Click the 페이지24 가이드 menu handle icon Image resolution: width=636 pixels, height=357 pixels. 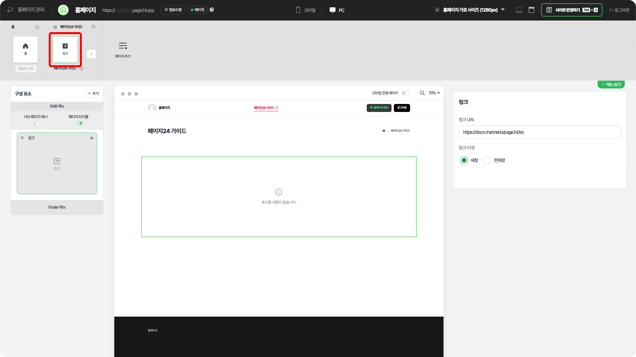[55, 27]
